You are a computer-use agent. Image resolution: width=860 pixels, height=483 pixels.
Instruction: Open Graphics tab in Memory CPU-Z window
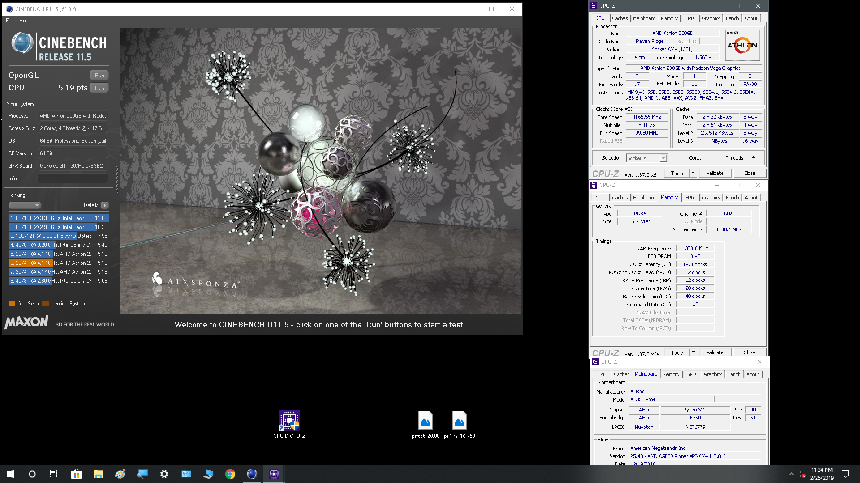[x=711, y=198]
